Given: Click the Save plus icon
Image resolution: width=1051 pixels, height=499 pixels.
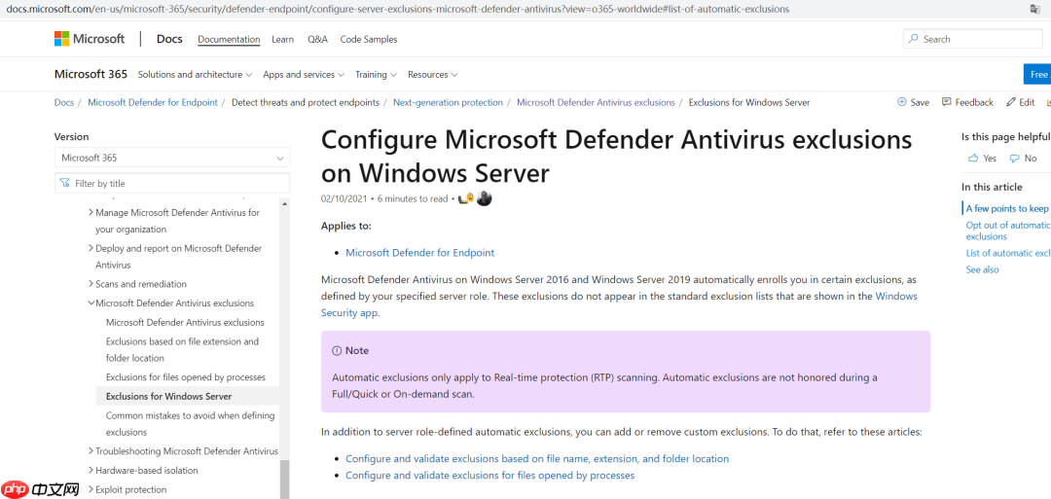Looking at the screenshot, I should point(901,102).
